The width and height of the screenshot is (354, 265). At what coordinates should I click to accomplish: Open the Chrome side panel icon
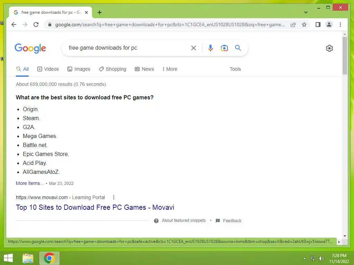point(318,24)
